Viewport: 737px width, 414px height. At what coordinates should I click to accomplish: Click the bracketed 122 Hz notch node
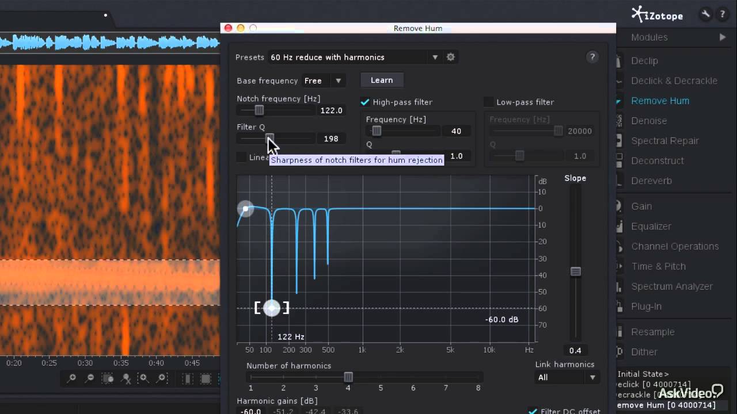click(x=272, y=308)
